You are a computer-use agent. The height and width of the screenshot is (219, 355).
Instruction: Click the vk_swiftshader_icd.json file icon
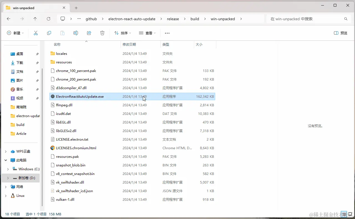[x=53, y=191]
